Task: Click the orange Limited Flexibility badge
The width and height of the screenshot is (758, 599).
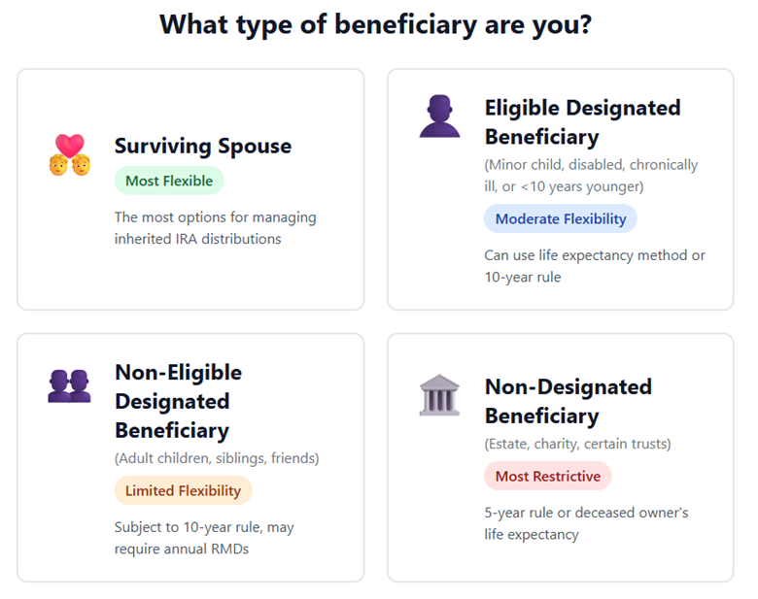Action: [183, 490]
